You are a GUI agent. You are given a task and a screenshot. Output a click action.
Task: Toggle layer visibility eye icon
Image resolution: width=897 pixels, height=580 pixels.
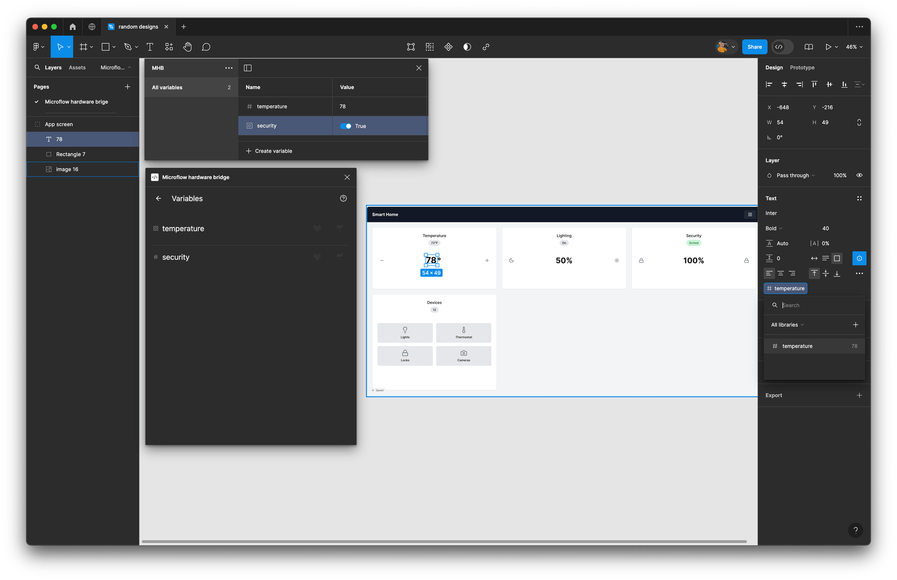(859, 175)
